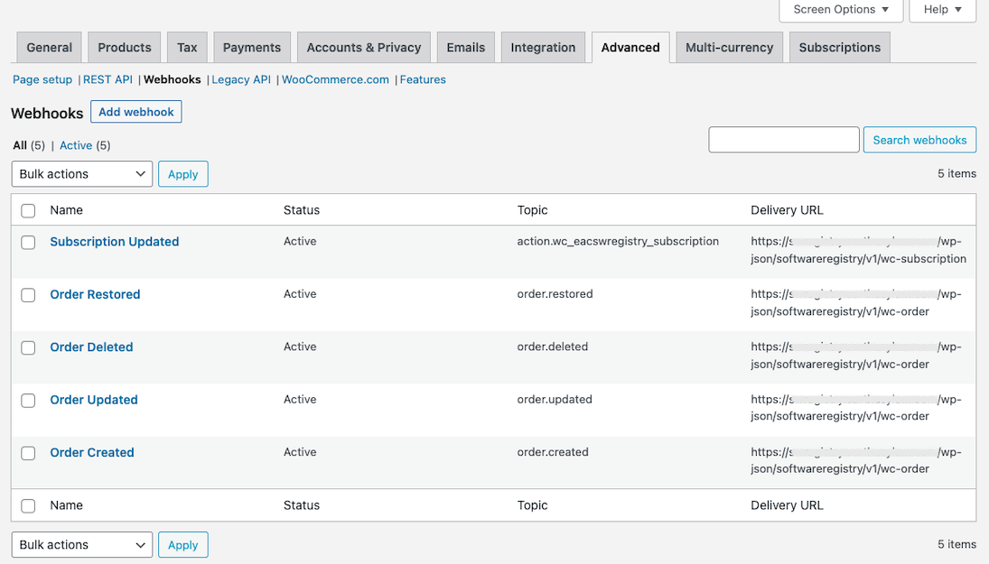Image resolution: width=989 pixels, height=564 pixels.
Task: Open the bottom Bulk actions dropdown
Action: pyautogui.click(x=82, y=545)
